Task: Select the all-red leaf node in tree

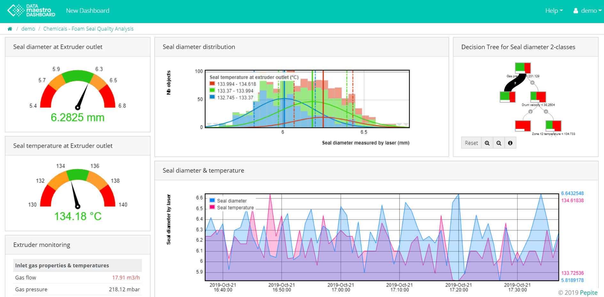Action: 523,126
